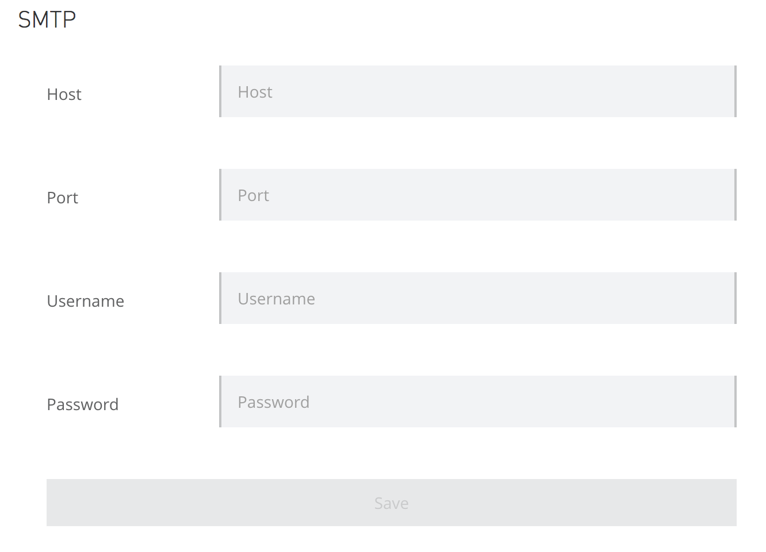Click the left border of the Port field

point(221,195)
